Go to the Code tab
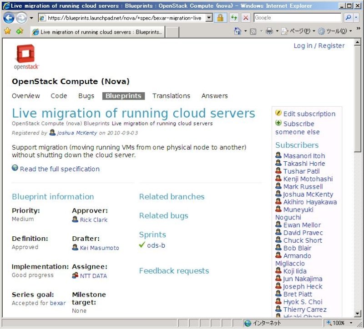This screenshot has height=329, width=364. click(59, 96)
